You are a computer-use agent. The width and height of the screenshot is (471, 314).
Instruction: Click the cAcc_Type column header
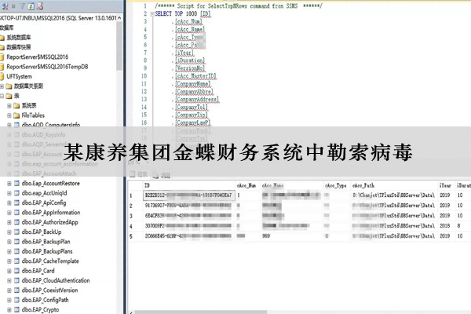click(336, 185)
